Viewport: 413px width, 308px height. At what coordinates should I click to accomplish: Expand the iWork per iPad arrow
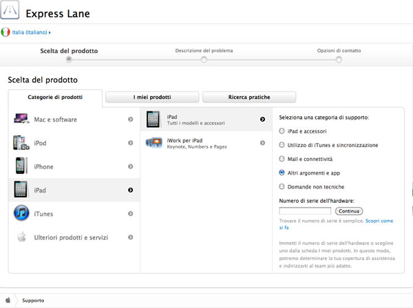click(x=262, y=143)
